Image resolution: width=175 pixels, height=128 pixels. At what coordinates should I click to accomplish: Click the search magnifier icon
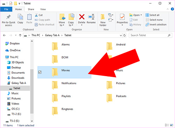[x=169, y=35]
